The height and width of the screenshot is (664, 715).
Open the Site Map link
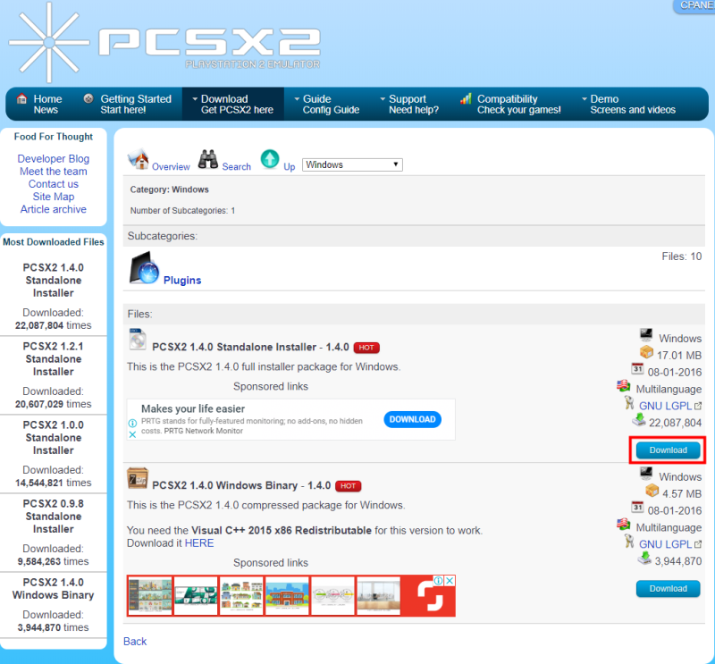pyautogui.click(x=54, y=197)
